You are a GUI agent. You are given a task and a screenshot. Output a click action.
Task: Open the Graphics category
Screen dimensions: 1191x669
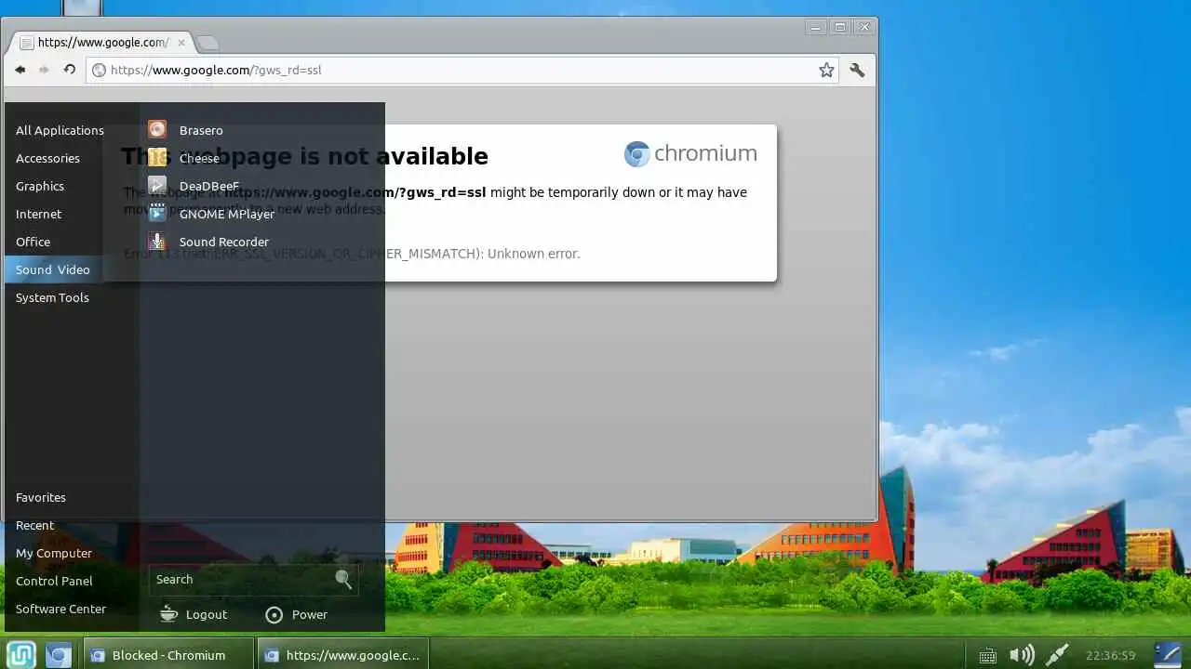40,186
